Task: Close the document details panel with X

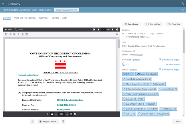Action: [x=183, y=10]
